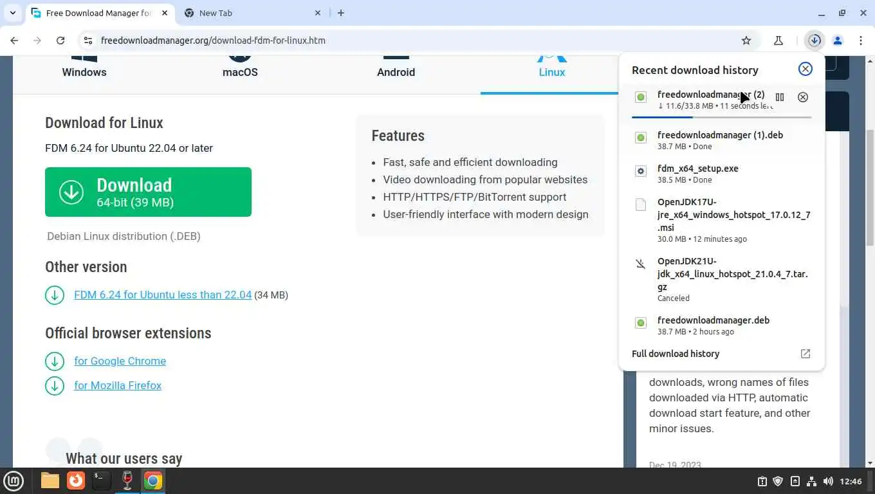Switch to the Windows platform tab
The height and width of the screenshot is (494, 875).
coord(84,73)
